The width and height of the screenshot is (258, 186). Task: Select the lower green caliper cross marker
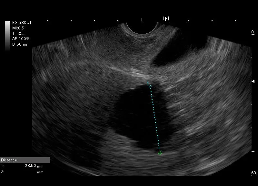[x=160, y=153]
